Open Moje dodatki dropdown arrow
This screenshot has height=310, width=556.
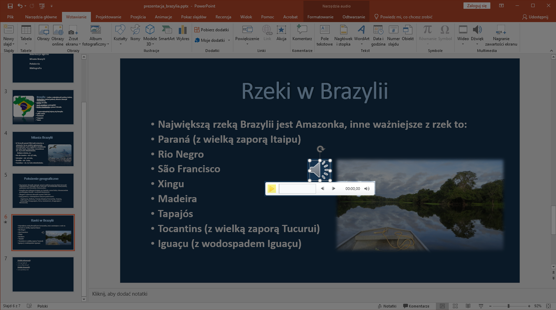tap(229, 40)
